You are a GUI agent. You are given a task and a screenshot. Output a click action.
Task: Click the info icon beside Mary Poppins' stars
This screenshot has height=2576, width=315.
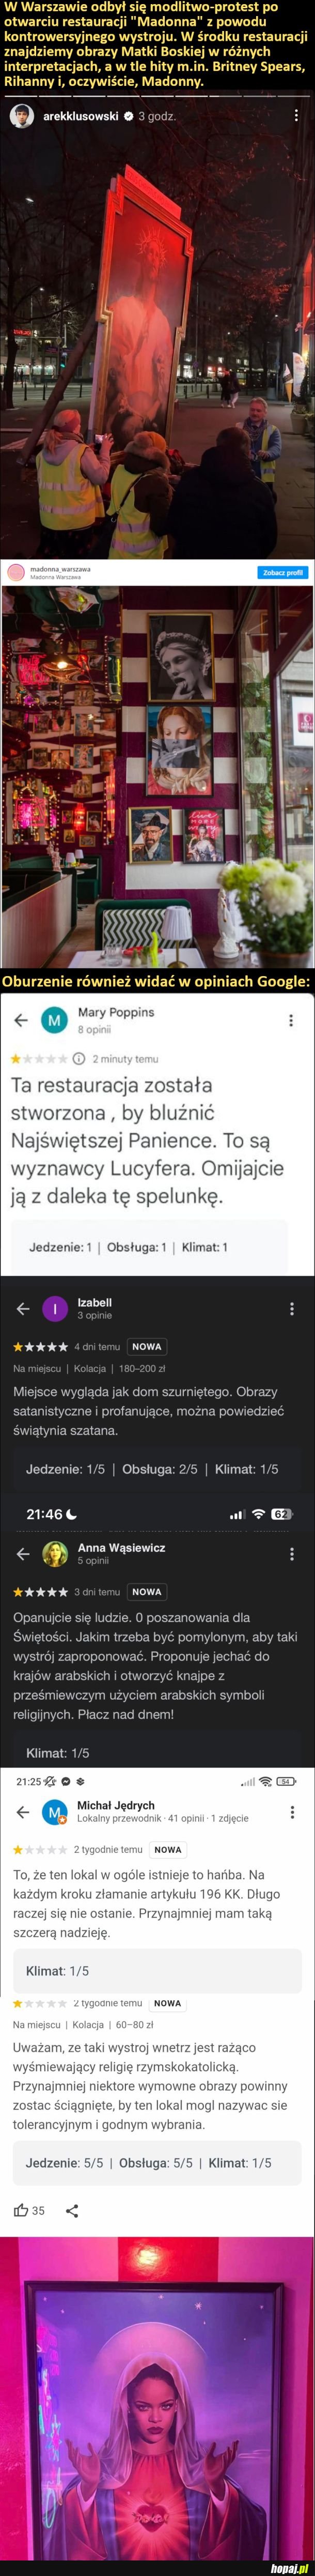pyautogui.click(x=78, y=1059)
